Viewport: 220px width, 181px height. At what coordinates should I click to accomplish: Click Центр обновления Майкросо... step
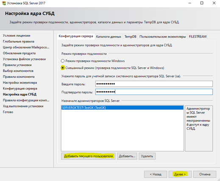pos(26,47)
